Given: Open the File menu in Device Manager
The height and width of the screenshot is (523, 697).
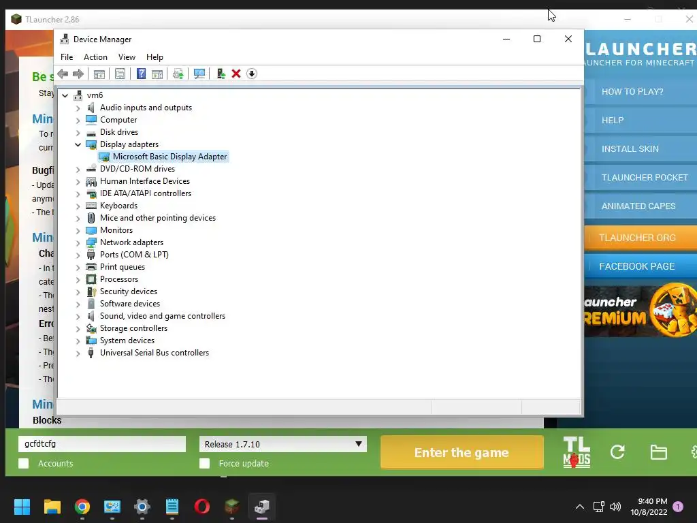Looking at the screenshot, I should pos(67,57).
